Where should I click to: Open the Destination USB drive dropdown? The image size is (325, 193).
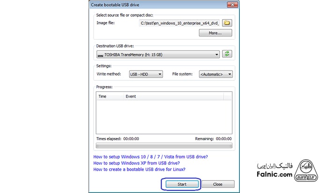[158, 54]
